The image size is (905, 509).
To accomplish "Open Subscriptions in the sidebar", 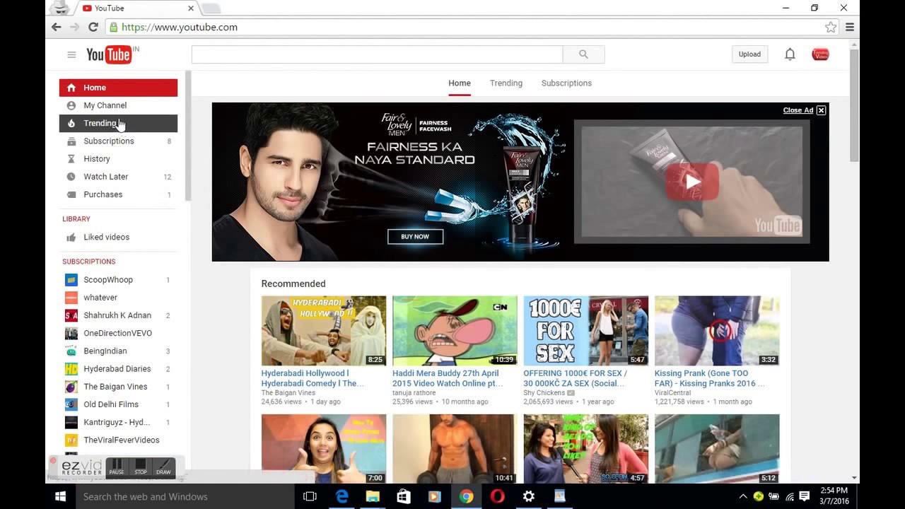I will click(118, 141).
